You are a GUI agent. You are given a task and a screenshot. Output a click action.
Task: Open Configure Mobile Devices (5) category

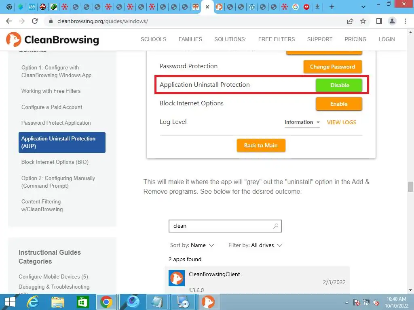pyautogui.click(x=53, y=276)
